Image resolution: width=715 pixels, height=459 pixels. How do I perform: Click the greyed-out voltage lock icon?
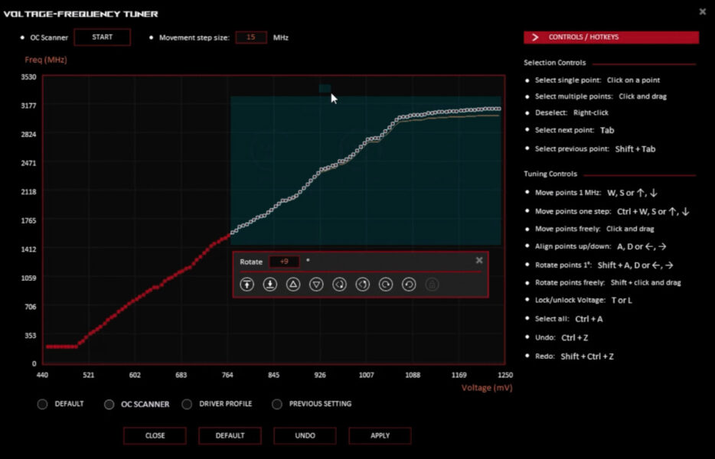coord(432,284)
